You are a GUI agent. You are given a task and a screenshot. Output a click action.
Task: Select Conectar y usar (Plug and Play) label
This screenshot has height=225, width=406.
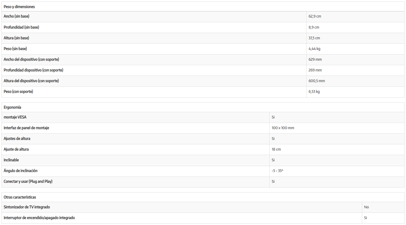pos(28,181)
